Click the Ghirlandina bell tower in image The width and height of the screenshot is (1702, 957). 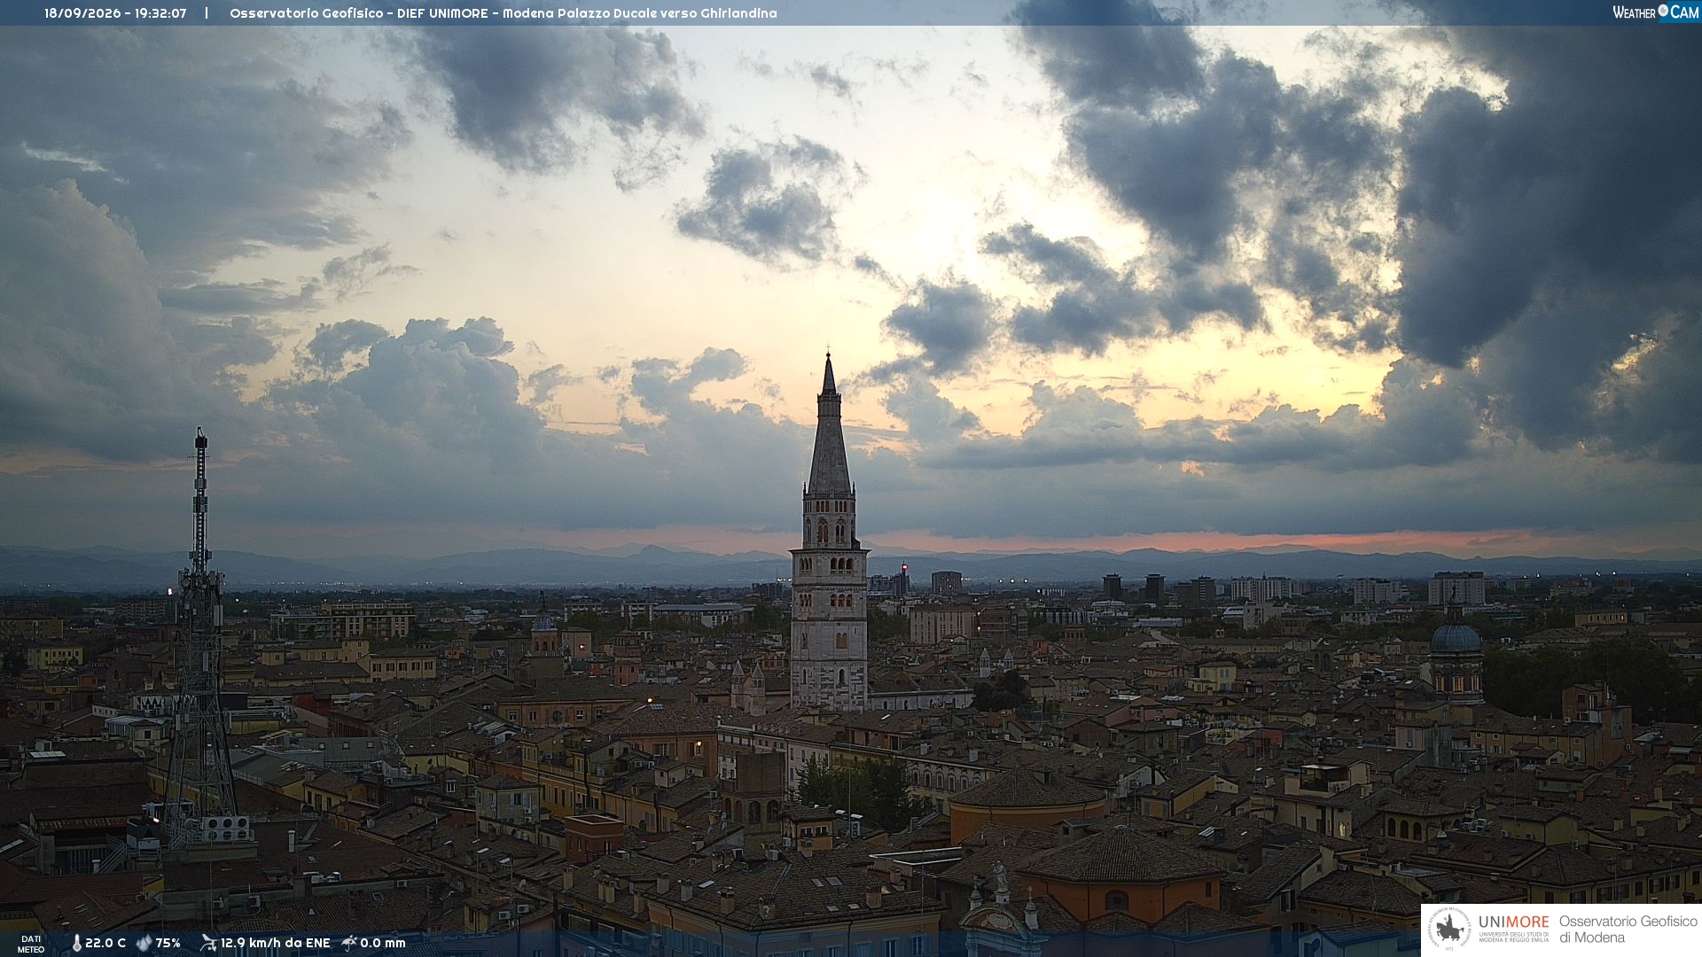pos(829,532)
